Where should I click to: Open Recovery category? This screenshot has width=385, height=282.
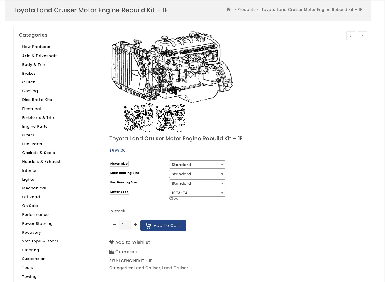(x=31, y=232)
